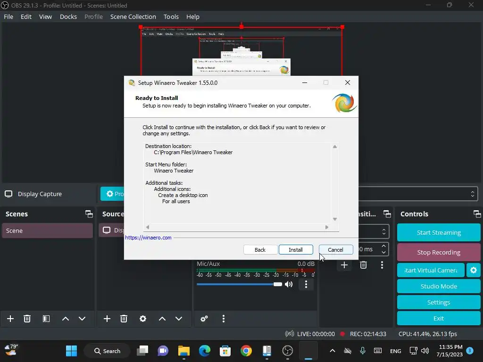Click Install in Winaero Tweaker setup
The width and height of the screenshot is (483, 362).
[296, 250]
